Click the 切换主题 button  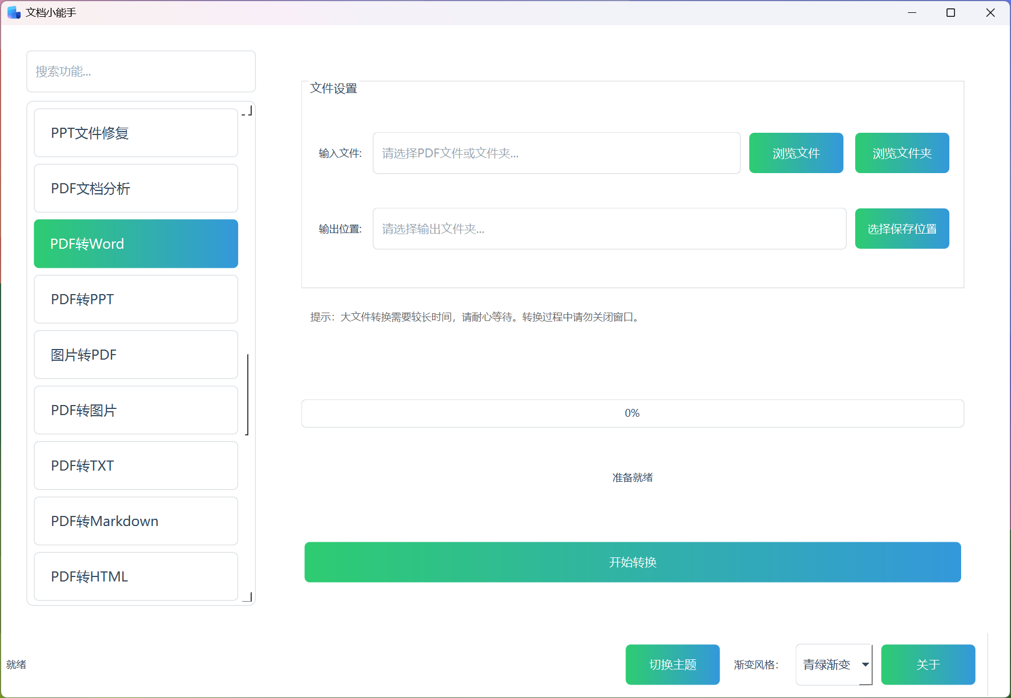tap(672, 664)
